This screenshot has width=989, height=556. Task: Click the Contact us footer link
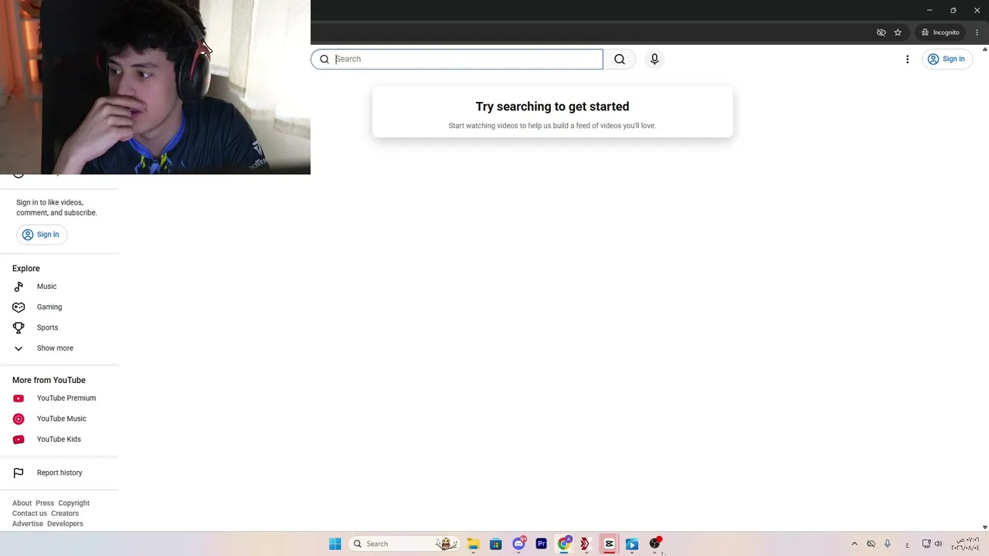tap(29, 514)
